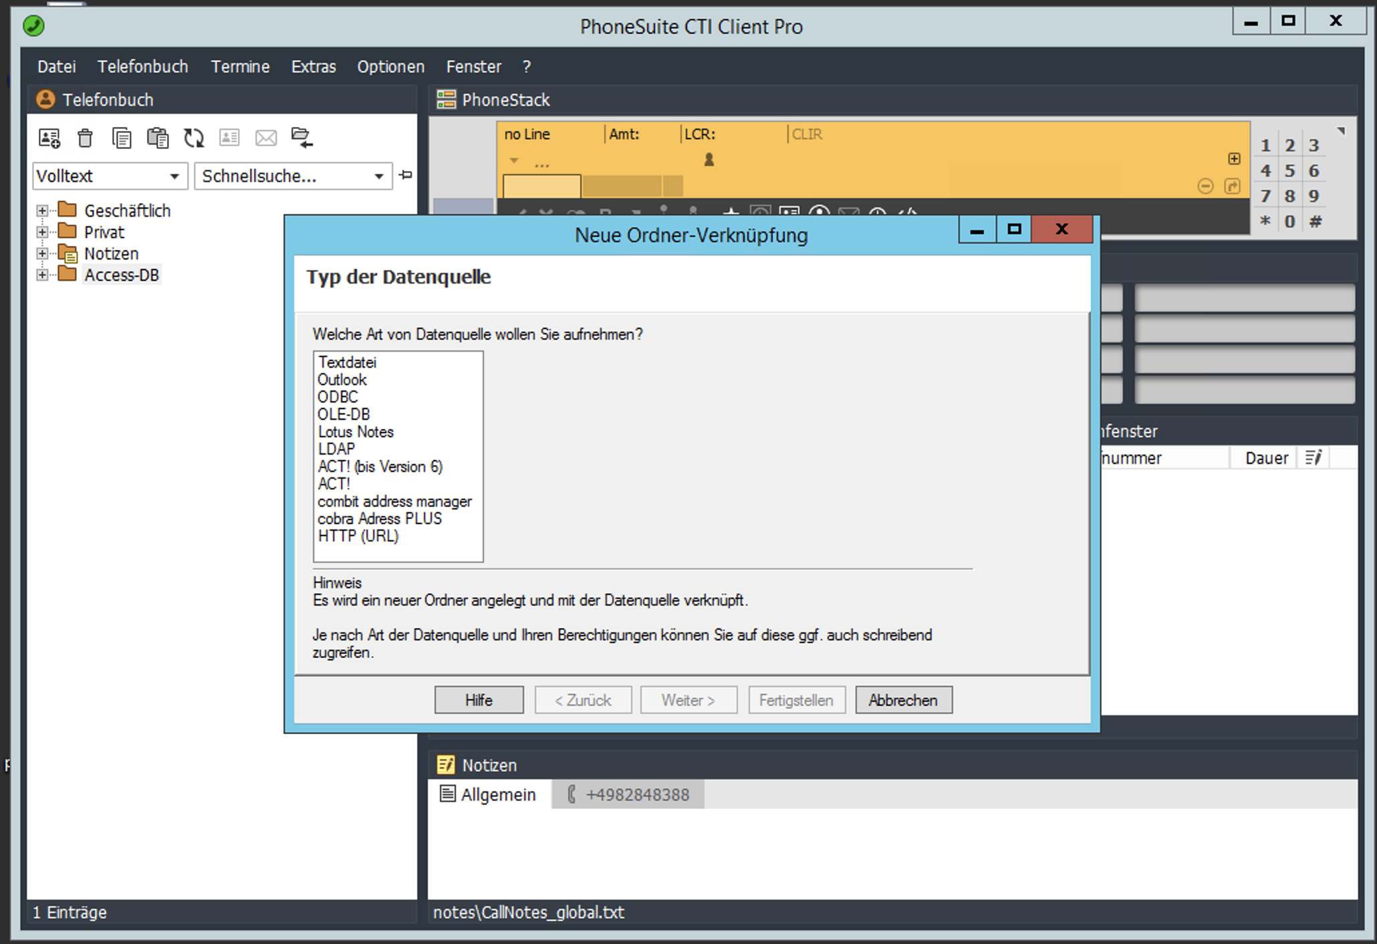This screenshot has width=1377, height=944.
Task: Click the note column icon beside Dauer
Action: click(x=1313, y=458)
